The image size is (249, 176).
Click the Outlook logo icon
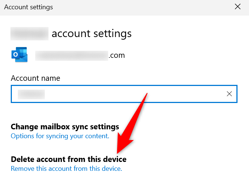coord(19,55)
